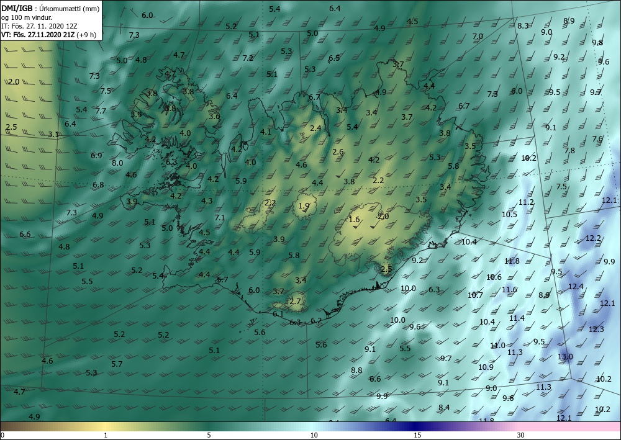Click the '10.6' value on the map

pyautogui.click(x=494, y=277)
